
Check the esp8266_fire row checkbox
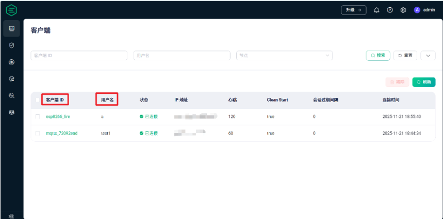pos(38,116)
